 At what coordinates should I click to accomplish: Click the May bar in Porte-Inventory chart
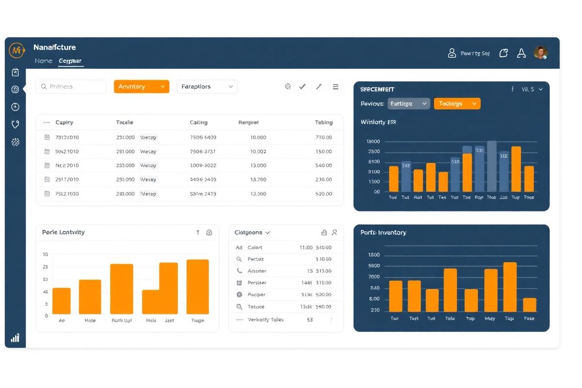(491, 290)
